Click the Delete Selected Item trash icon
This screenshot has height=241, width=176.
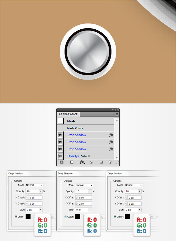[x=110, y=162]
